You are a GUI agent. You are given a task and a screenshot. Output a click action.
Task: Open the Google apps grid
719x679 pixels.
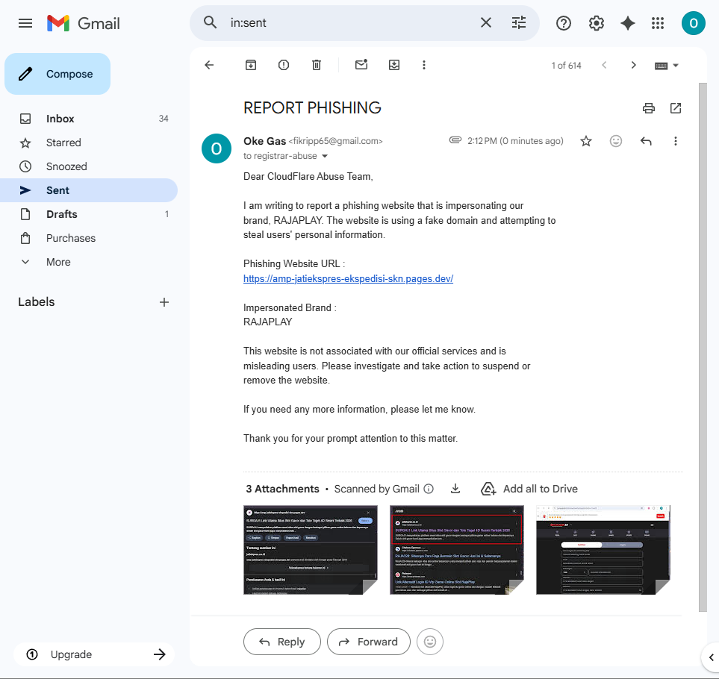658,23
